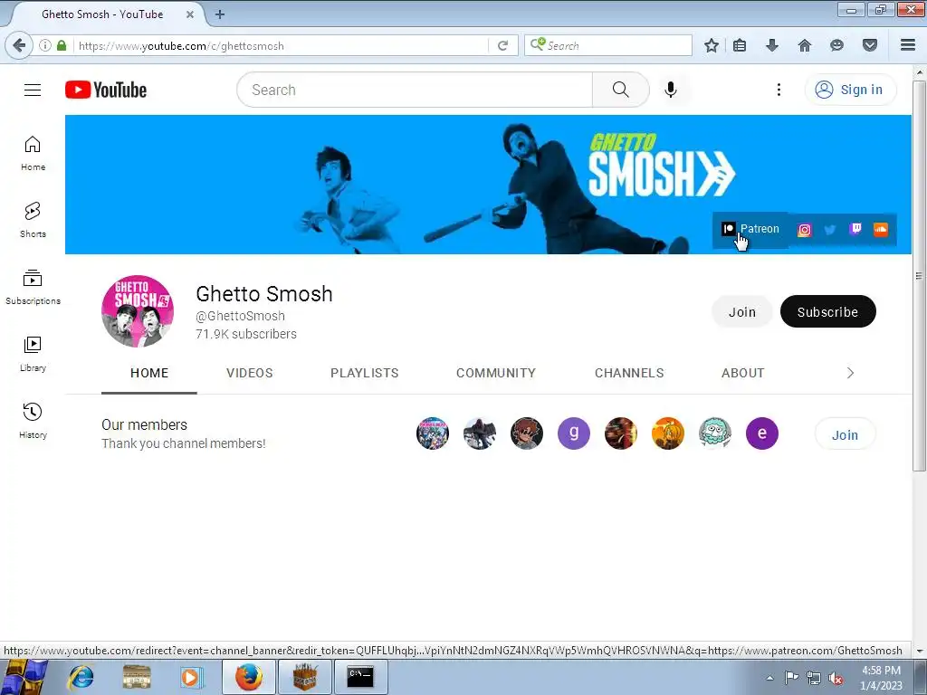Click Join next to Subscribe
The height and width of the screenshot is (695, 927).
click(x=742, y=311)
